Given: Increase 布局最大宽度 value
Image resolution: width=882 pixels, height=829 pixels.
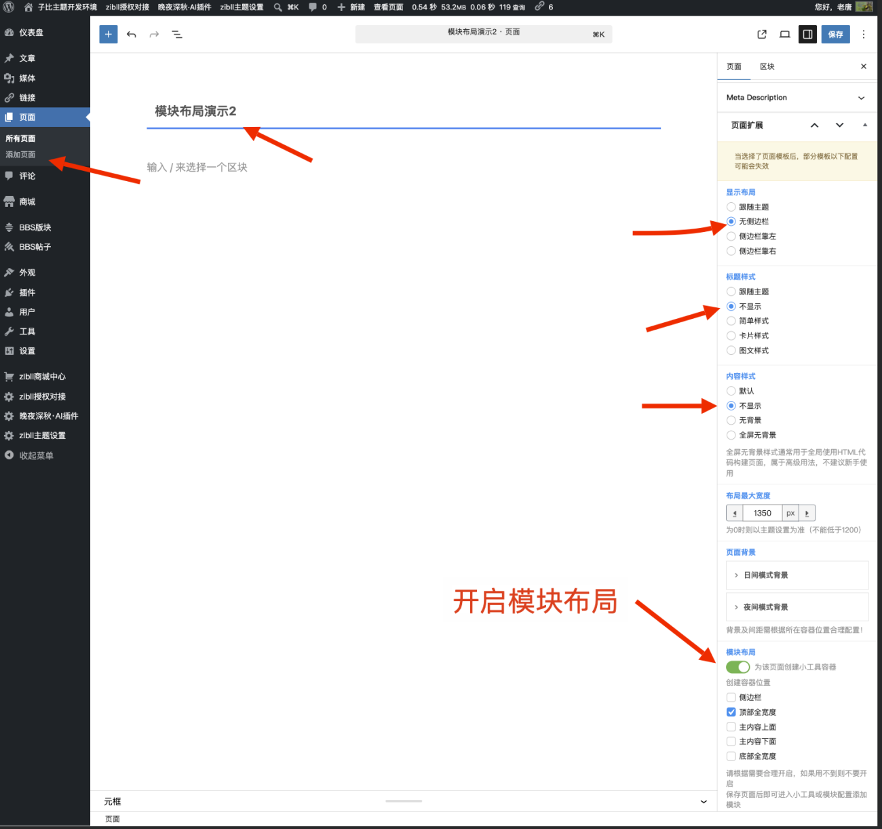Looking at the screenshot, I should [807, 514].
